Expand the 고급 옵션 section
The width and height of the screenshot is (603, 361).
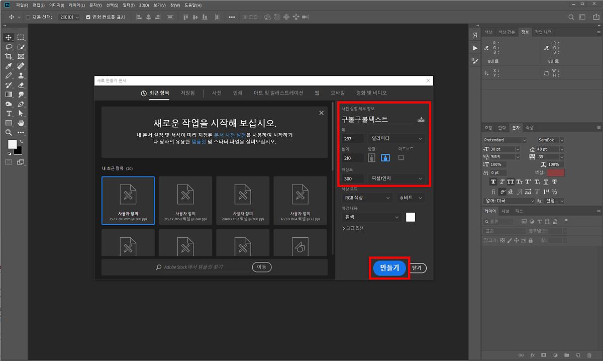[x=352, y=228]
